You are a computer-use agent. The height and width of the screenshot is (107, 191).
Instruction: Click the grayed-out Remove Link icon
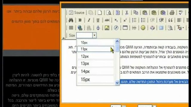tap(89, 28)
